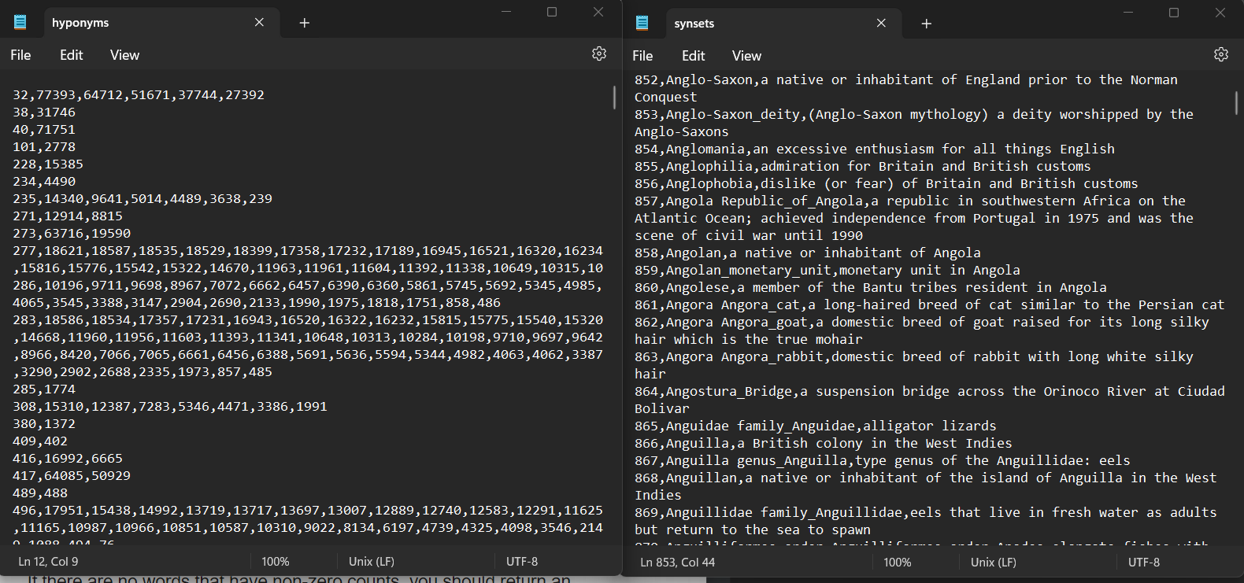This screenshot has width=1244, height=583.
Task: Open View menu in synsets window
Action: [x=746, y=56]
